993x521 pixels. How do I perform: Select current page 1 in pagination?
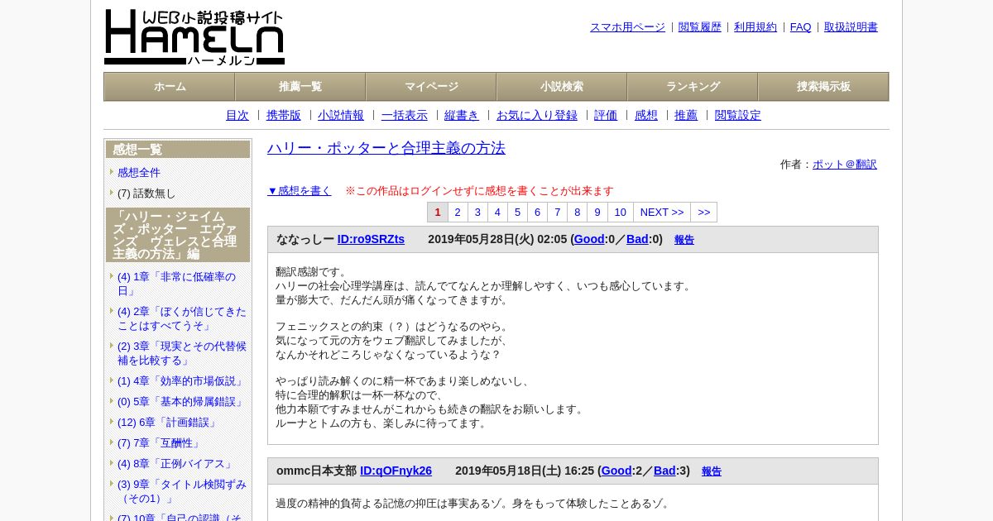(438, 213)
